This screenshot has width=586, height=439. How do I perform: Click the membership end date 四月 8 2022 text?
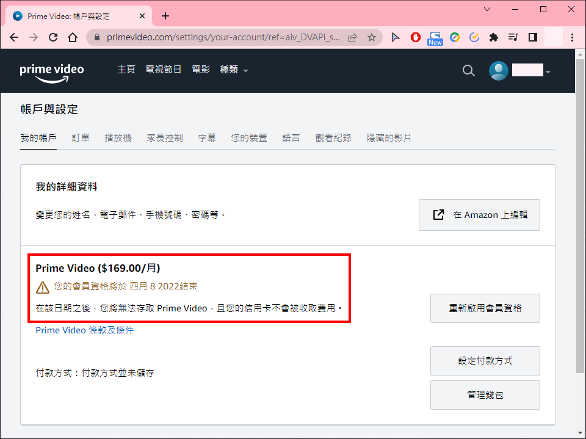(x=154, y=286)
